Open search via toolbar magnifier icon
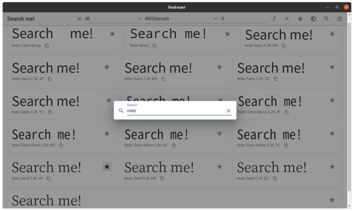The height and width of the screenshot is (211, 354). point(326,19)
